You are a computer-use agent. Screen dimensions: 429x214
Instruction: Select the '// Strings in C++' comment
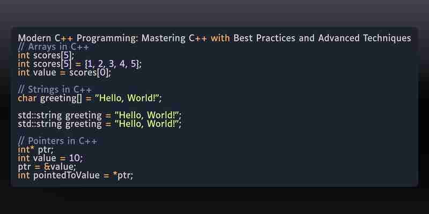point(55,89)
